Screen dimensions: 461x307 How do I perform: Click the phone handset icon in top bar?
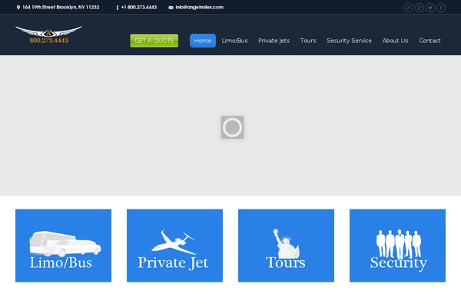[x=118, y=8]
